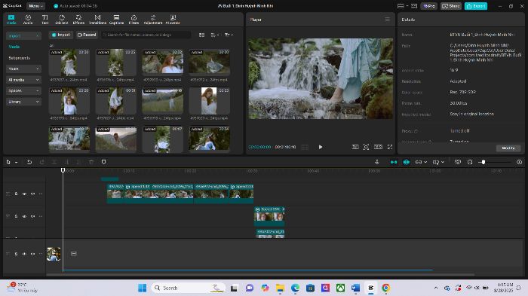Select the woman in white portrait thumbnail in second row
528x296 pixels.
[209, 101]
